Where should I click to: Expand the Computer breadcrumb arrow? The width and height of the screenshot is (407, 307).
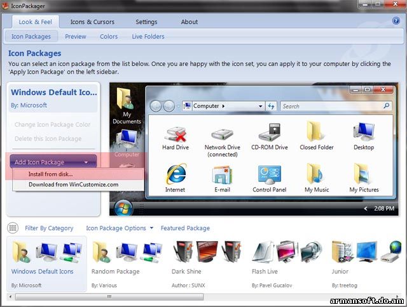tap(223, 106)
